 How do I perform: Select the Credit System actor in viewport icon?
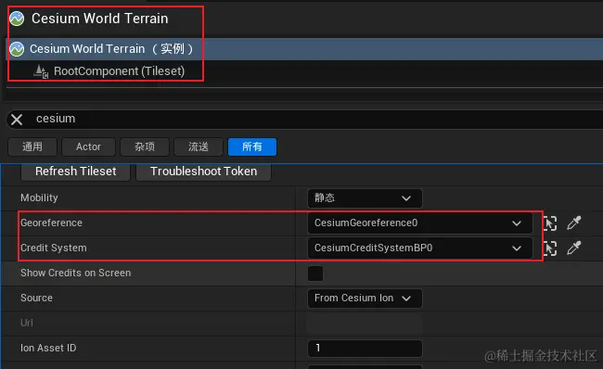tap(550, 248)
